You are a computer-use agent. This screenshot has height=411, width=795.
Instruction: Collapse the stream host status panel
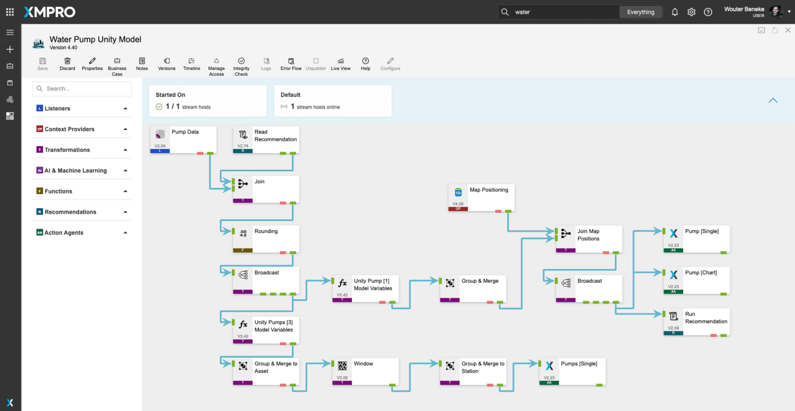(x=773, y=100)
